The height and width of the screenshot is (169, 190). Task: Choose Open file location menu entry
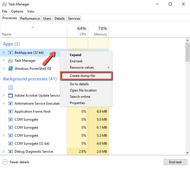86,90
